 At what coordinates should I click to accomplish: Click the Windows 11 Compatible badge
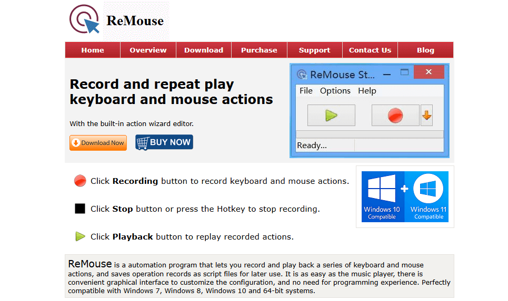tap(428, 196)
